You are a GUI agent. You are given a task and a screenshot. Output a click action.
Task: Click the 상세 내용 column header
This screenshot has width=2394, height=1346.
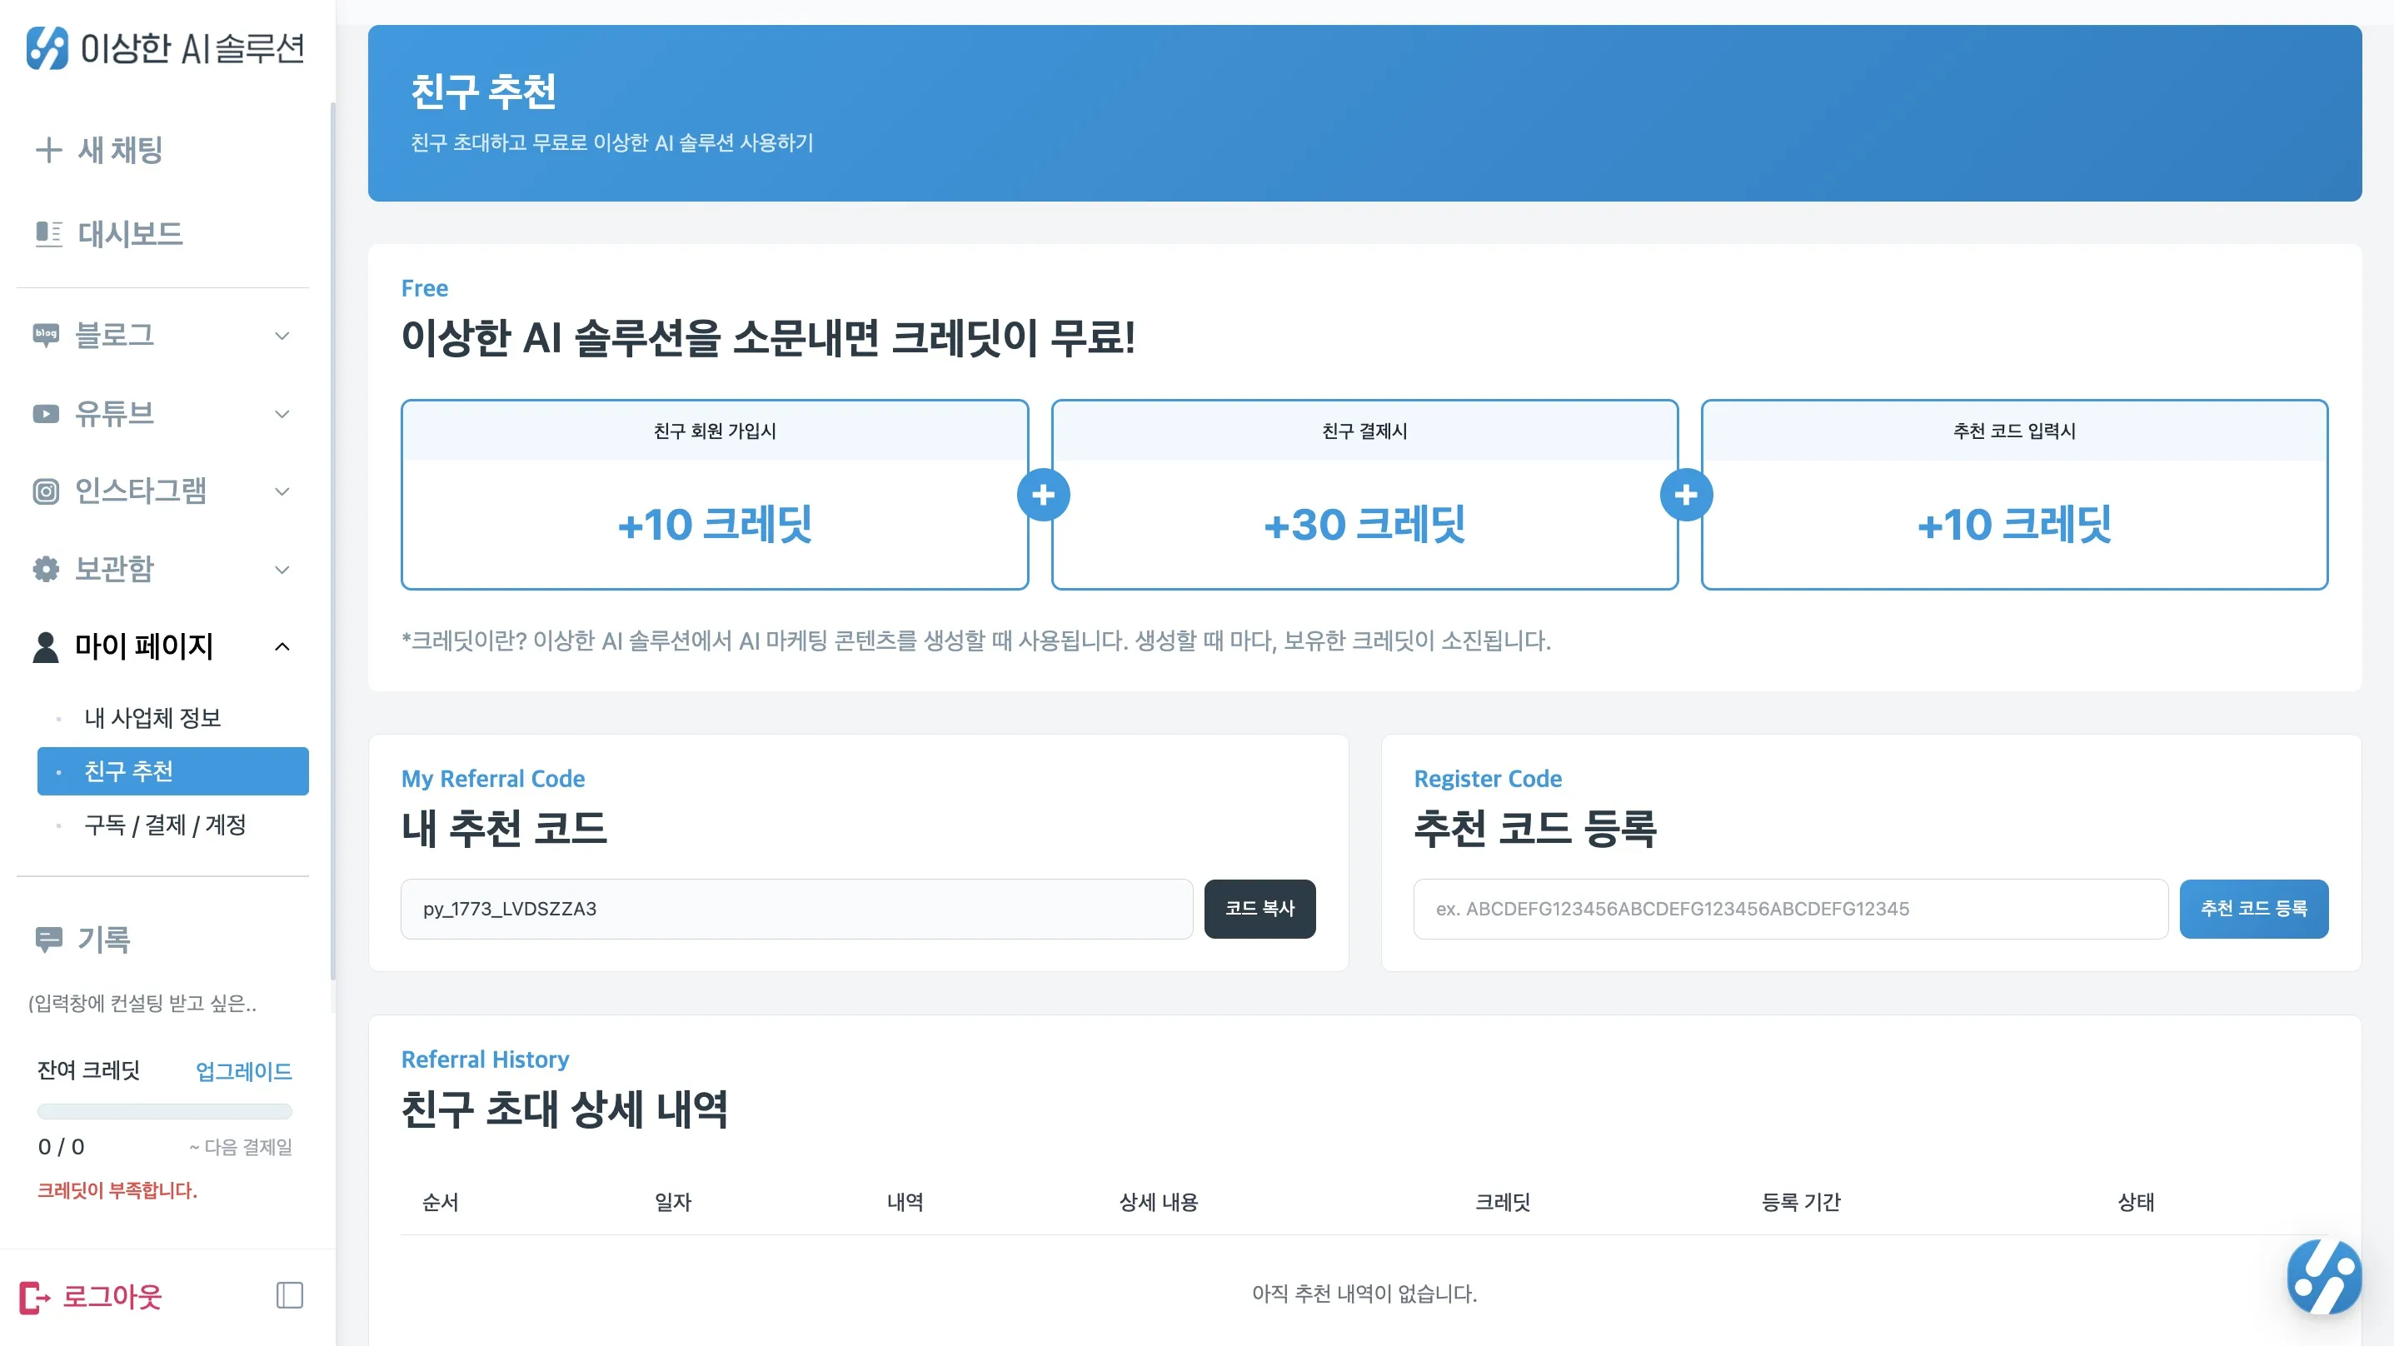[1158, 1202]
